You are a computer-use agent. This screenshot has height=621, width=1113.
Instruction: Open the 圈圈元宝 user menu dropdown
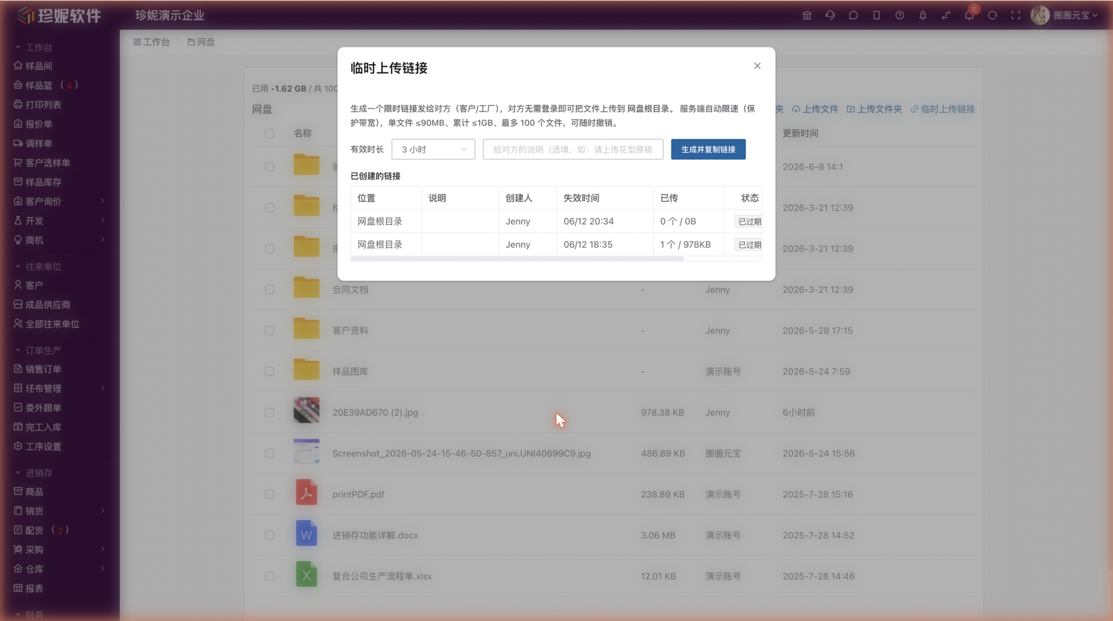click(x=1076, y=15)
